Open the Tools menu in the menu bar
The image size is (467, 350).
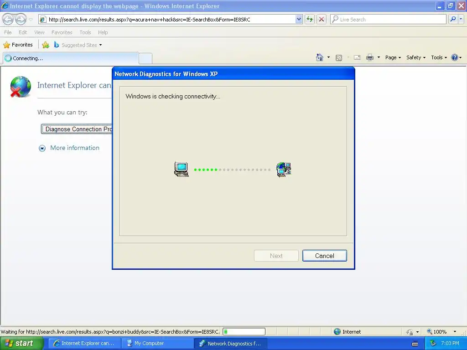pos(85,32)
